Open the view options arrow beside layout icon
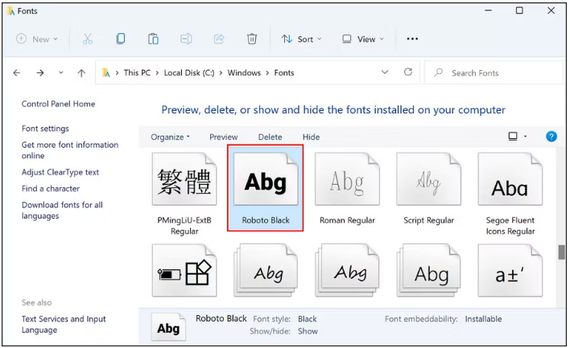570x348 pixels. [x=525, y=137]
